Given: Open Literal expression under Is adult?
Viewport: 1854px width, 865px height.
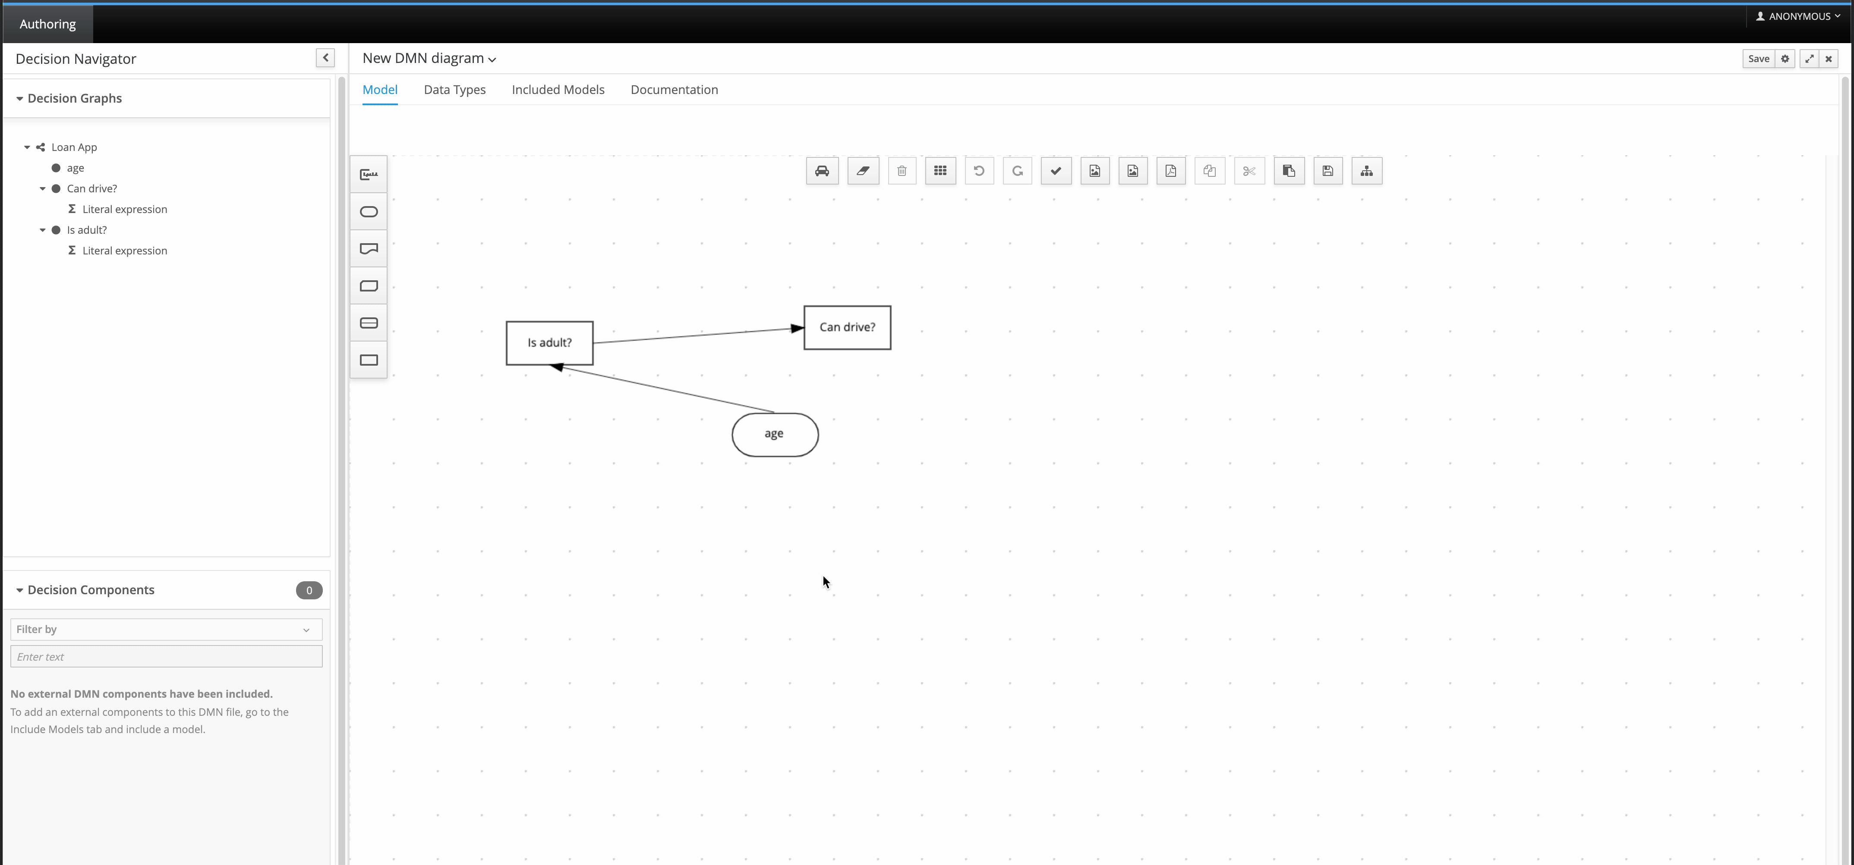Looking at the screenshot, I should tap(125, 251).
